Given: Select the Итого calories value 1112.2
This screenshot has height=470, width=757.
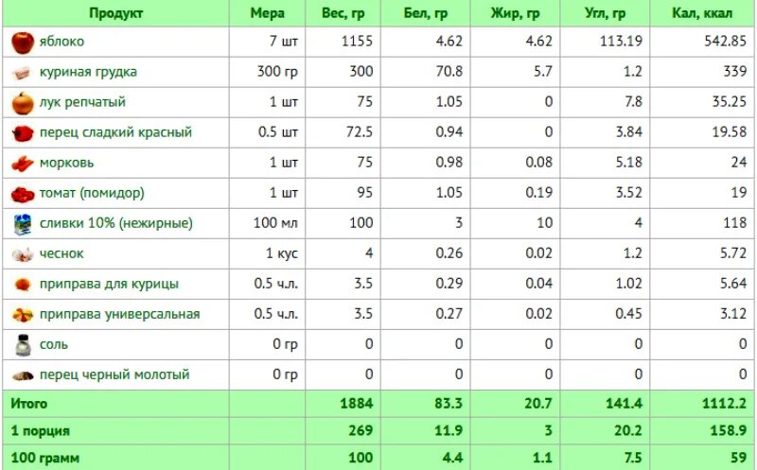Looking at the screenshot, I should tap(724, 403).
